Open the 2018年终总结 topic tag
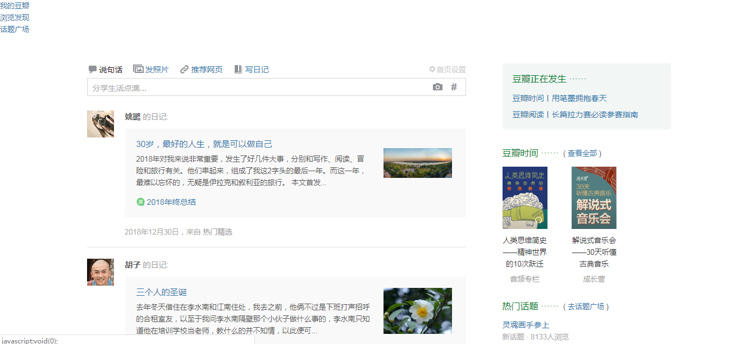Viewport: 744px width, 344px height. [x=171, y=202]
